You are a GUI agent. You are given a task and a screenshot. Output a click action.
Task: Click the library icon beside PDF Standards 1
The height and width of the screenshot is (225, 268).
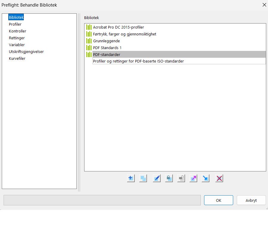[89, 48]
